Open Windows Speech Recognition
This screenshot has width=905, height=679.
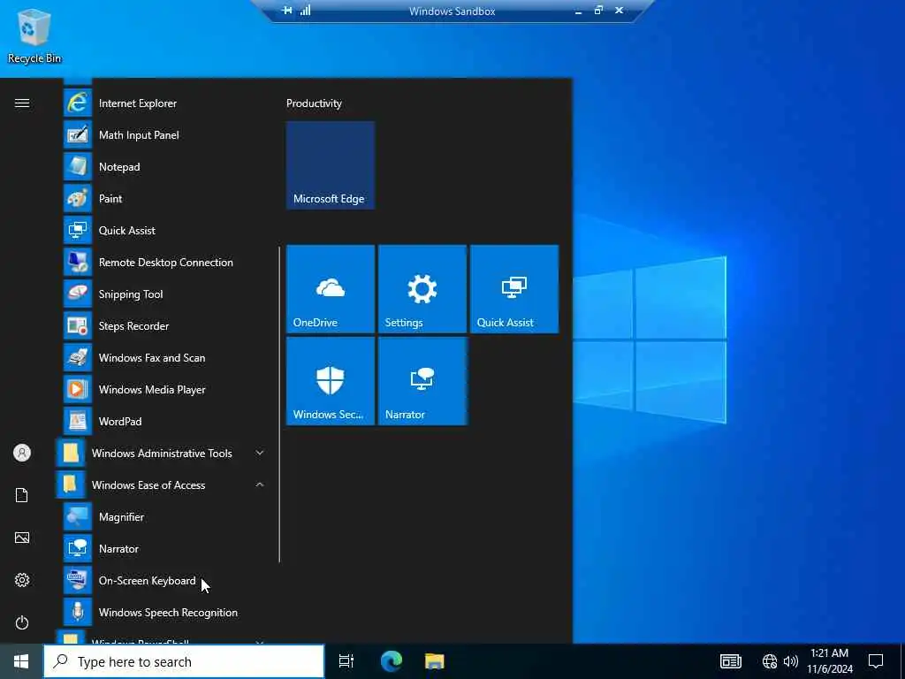[x=164, y=613]
